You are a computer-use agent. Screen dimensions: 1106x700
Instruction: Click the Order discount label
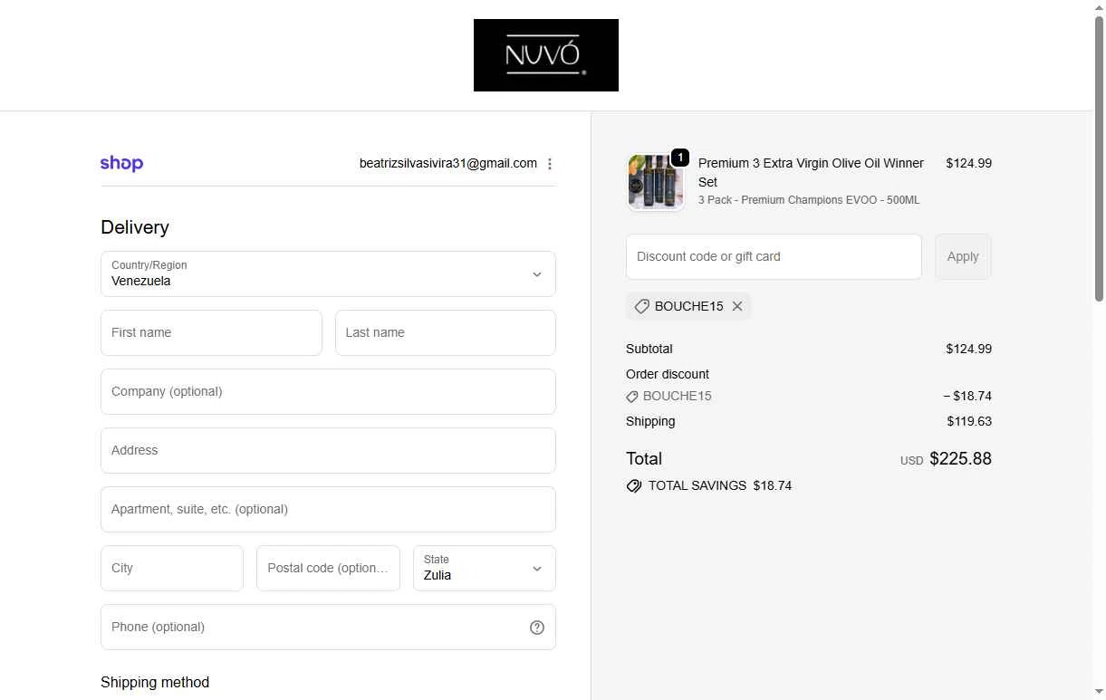668,374
